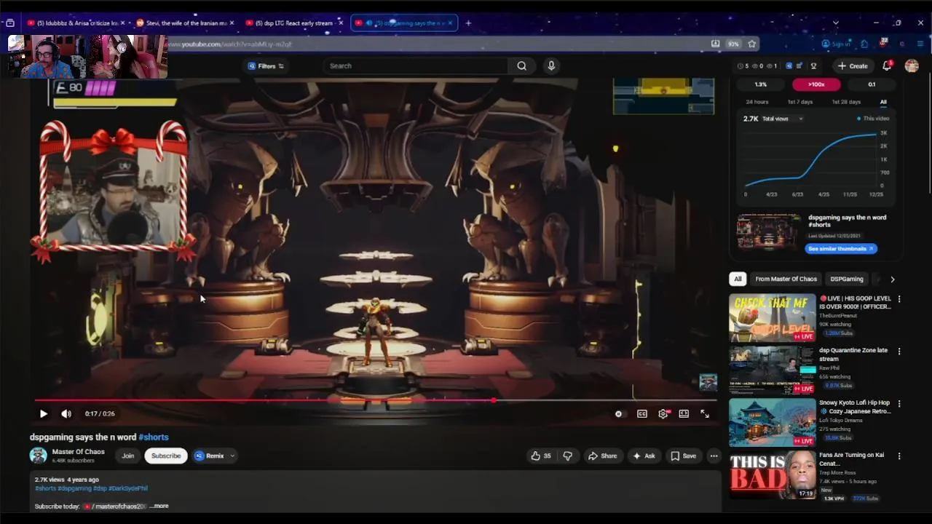Click the Remix button
This screenshot has height=524, width=932.
(210, 456)
